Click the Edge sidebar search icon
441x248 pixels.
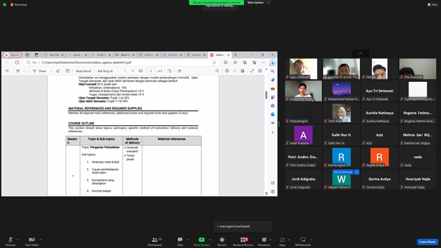click(272, 71)
